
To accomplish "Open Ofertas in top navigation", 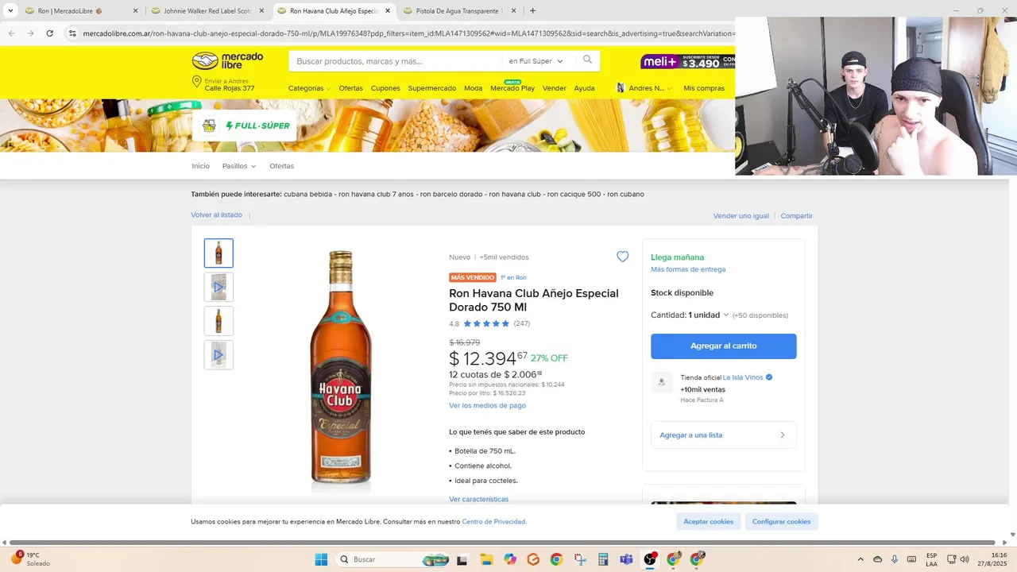I will tap(350, 88).
